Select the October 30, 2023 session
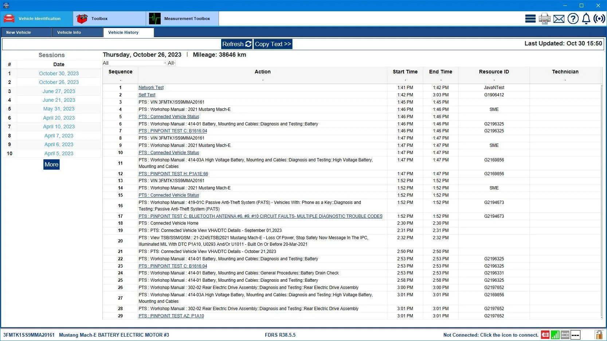607x341 pixels. pyautogui.click(x=59, y=73)
